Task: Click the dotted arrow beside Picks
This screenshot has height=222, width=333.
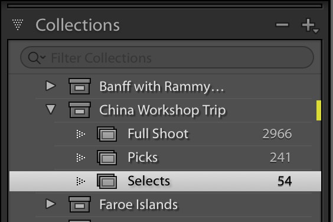Action: click(x=81, y=158)
